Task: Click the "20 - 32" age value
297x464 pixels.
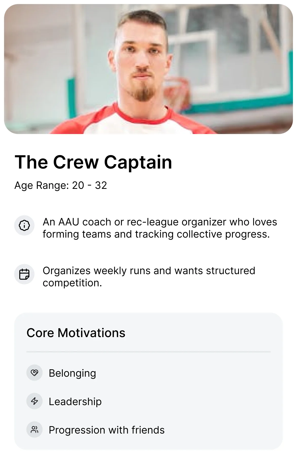Action: 89,185
